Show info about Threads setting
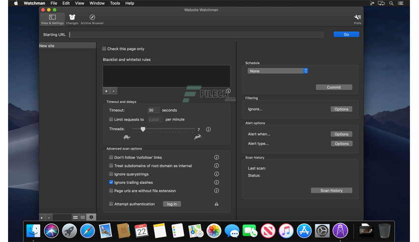The width and height of the screenshot is (419, 242). [x=208, y=129]
